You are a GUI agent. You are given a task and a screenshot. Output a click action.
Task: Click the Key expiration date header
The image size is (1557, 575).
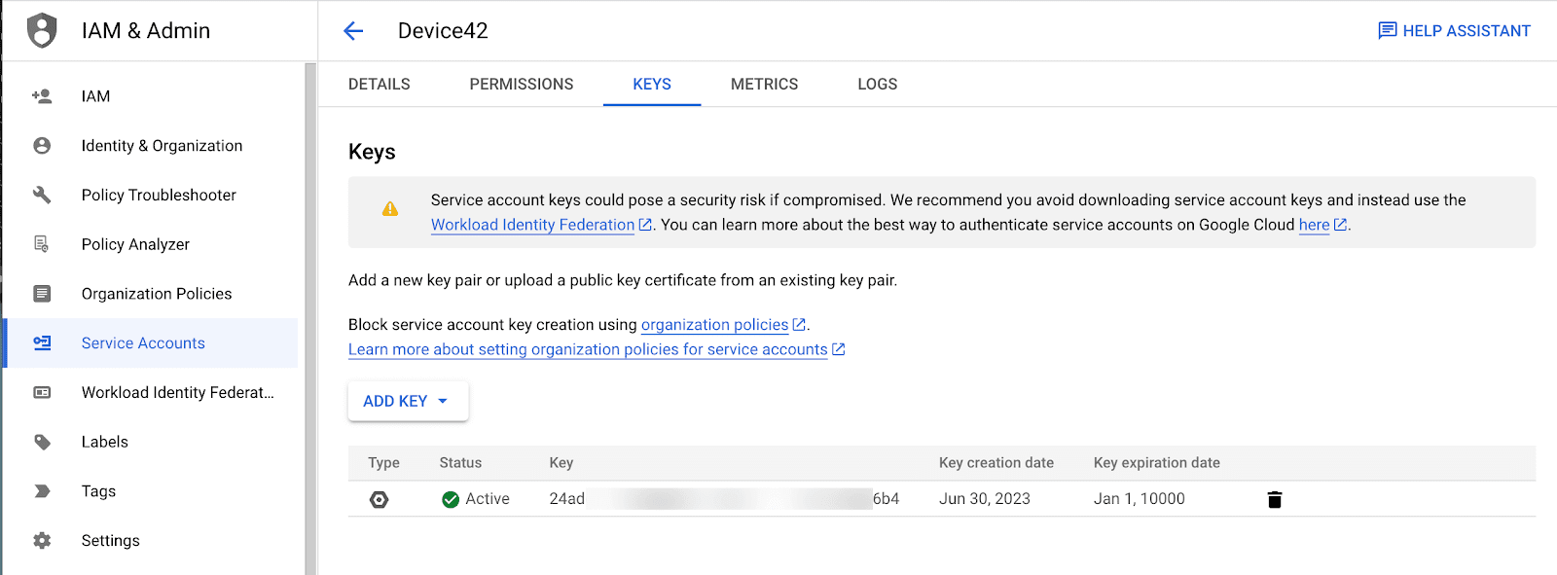[1157, 463]
